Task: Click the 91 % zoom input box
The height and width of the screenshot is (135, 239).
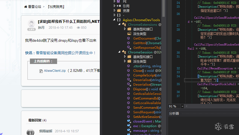Action: (174, 106)
